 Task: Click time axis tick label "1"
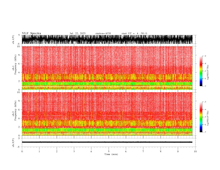[39, 151]
